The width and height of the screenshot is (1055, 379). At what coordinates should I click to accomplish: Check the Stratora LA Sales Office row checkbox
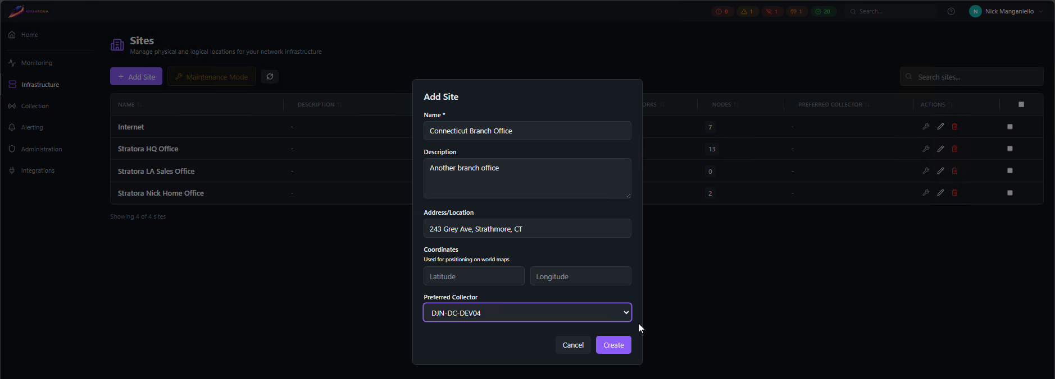1010,170
